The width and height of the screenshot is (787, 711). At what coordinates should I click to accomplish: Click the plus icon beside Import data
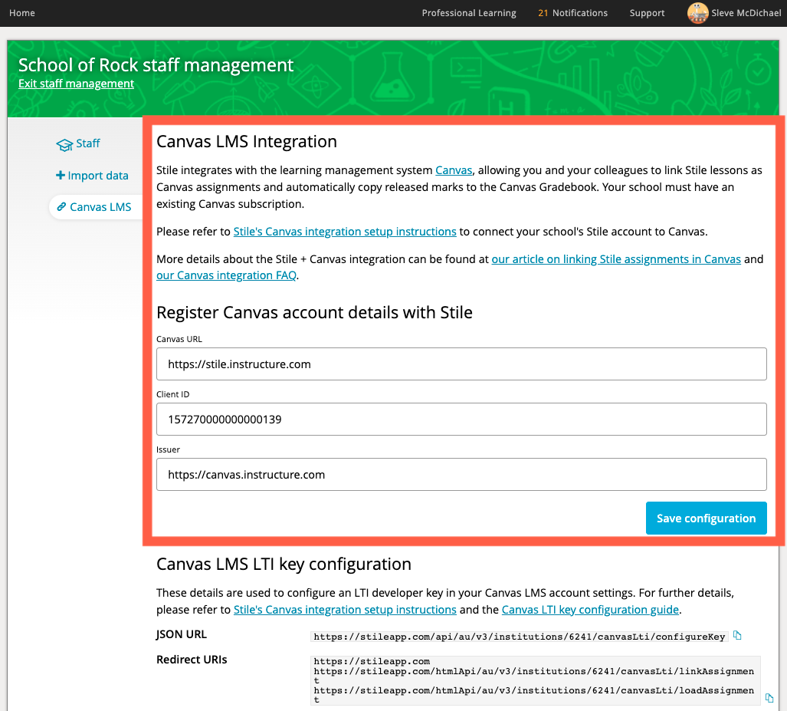(x=61, y=176)
